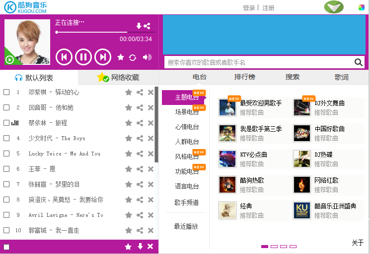Favorite the playing song with the player star
The width and height of the screenshot is (370, 254).
coord(121,57)
